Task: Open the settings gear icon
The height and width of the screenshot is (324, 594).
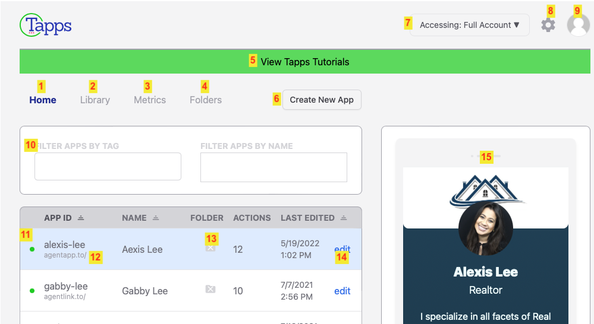Action: (548, 25)
